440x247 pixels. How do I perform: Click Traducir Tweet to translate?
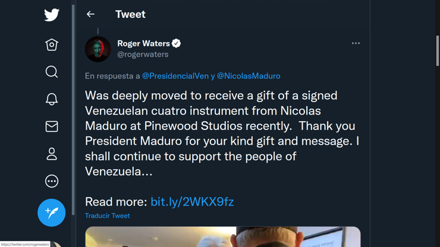click(108, 216)
